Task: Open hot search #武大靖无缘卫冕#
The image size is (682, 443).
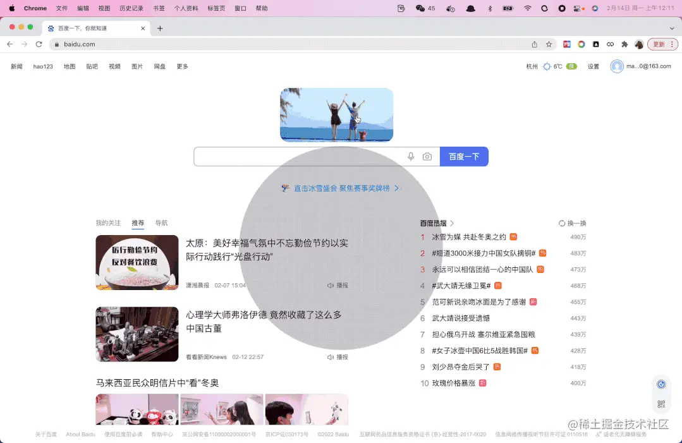Action: click(x=461, y=286)
